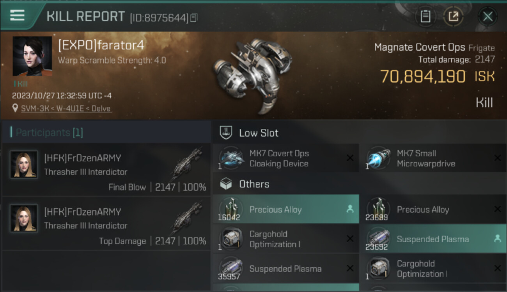This screenshot has width=507, height=292.
Task: Click Thrasher III ship icon in Final Blow row
Action: (186, 164)
